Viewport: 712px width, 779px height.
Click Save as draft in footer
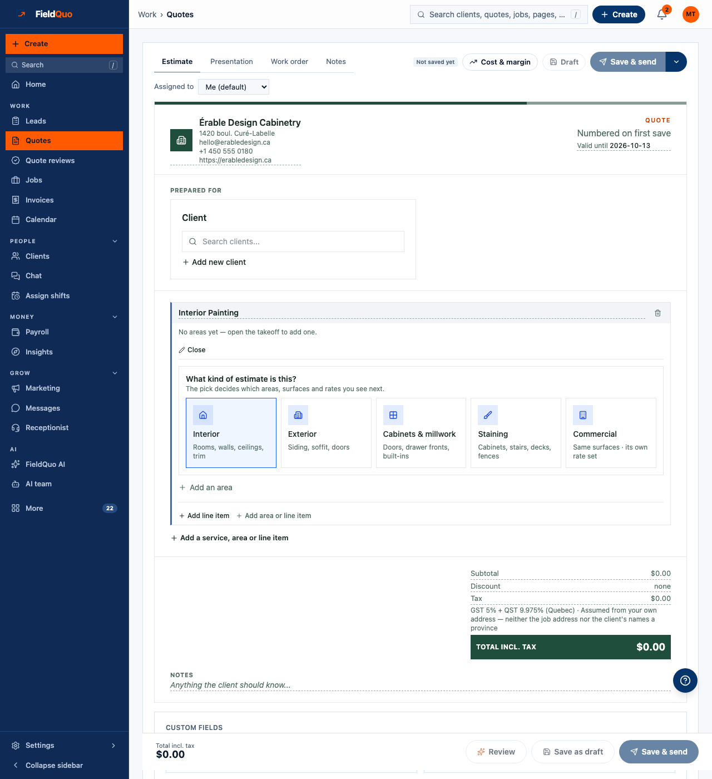(x=573, y=752)
